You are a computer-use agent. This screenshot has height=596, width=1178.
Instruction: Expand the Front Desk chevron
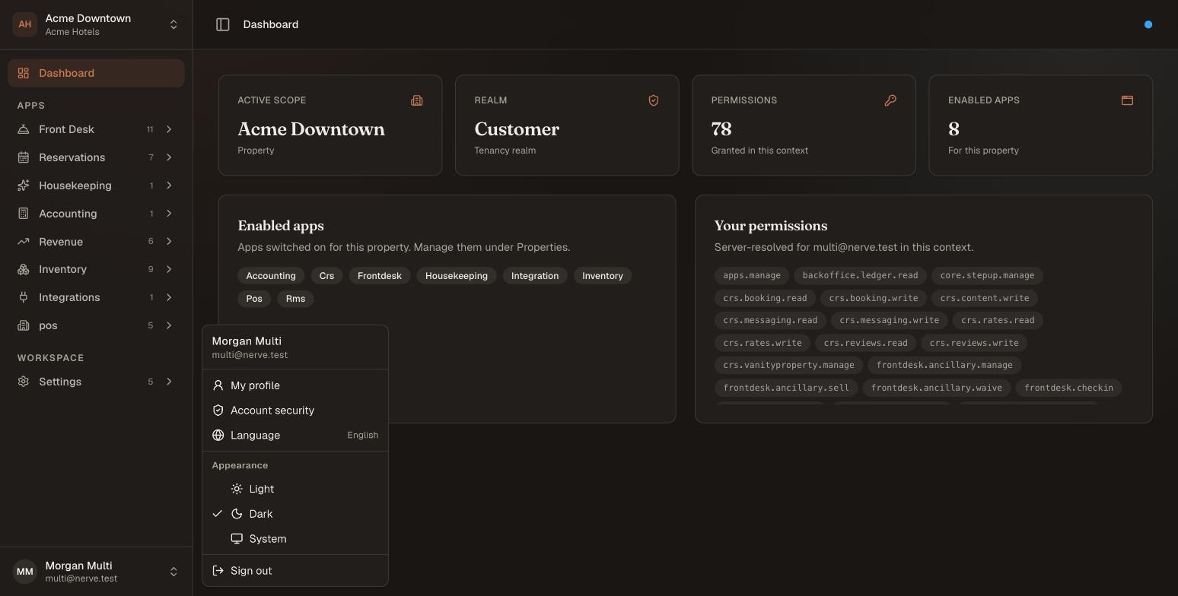[x=169, y=129]
